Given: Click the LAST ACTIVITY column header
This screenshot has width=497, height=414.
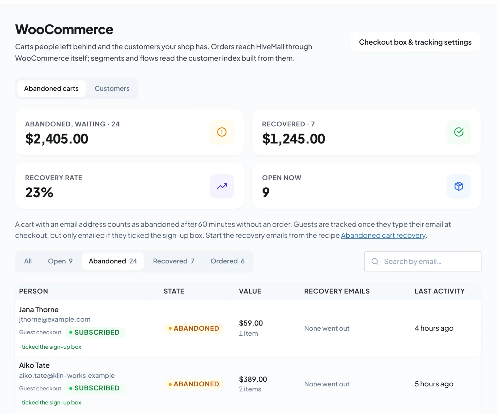Looking at the screenshot, I should tap(440, 291).
